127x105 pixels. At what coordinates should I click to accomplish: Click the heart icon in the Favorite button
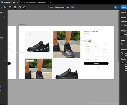(x=98, y=68)
